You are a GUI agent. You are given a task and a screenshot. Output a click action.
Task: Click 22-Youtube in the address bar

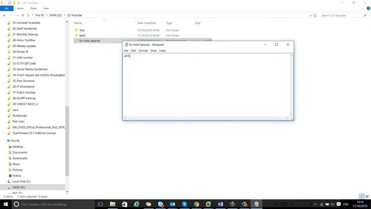pos(75,15)
